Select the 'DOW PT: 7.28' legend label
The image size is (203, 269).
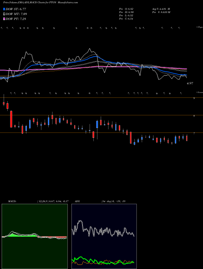16,19
